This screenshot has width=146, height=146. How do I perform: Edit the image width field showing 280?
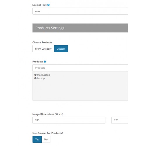[69, 120]
